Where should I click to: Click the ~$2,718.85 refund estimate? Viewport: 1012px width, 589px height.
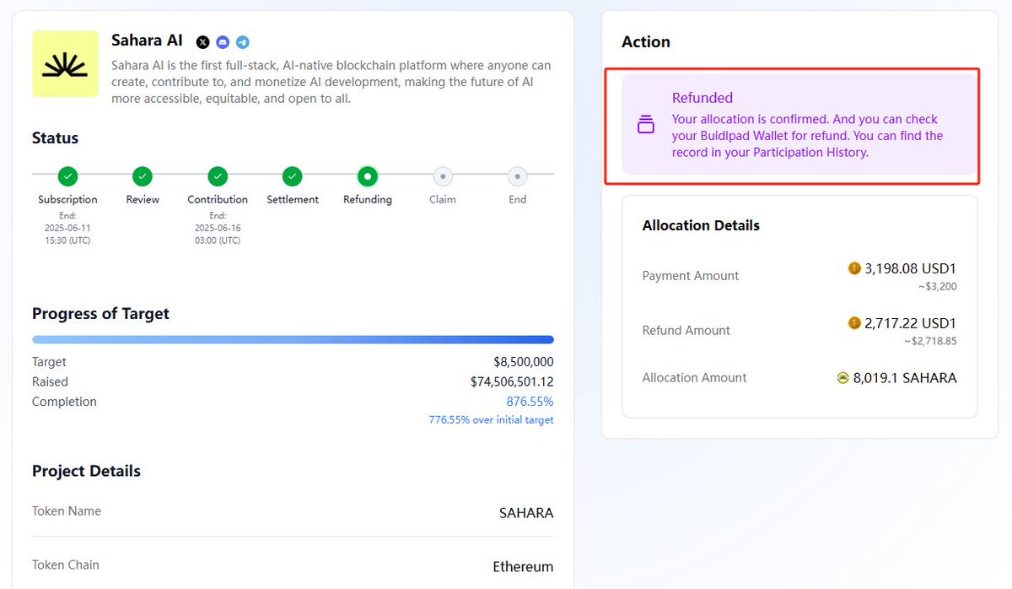(930, 341)
